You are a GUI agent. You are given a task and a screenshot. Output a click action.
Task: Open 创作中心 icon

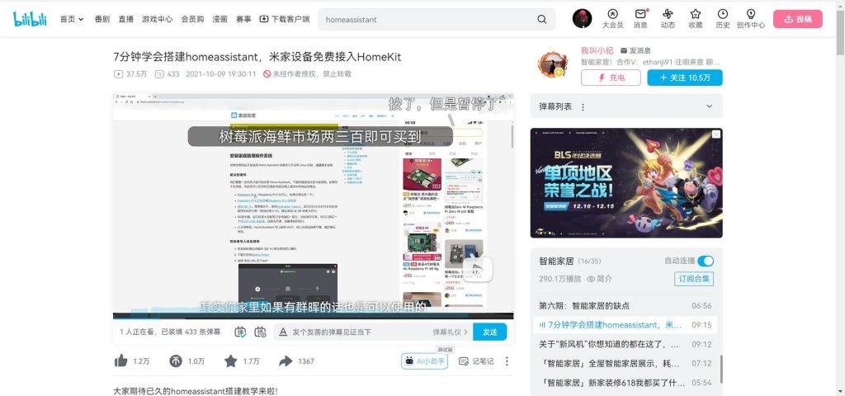(751, 19)
